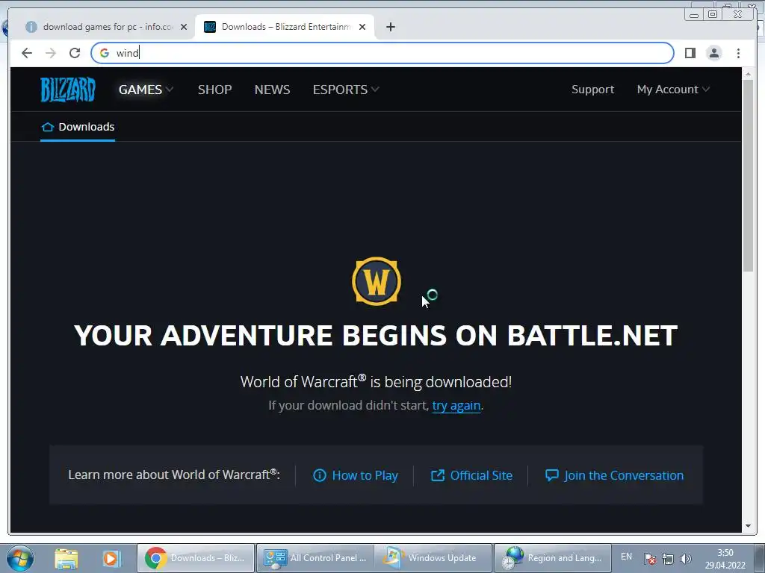
Task: Click the EN language indicator
Action: (627, 557)
